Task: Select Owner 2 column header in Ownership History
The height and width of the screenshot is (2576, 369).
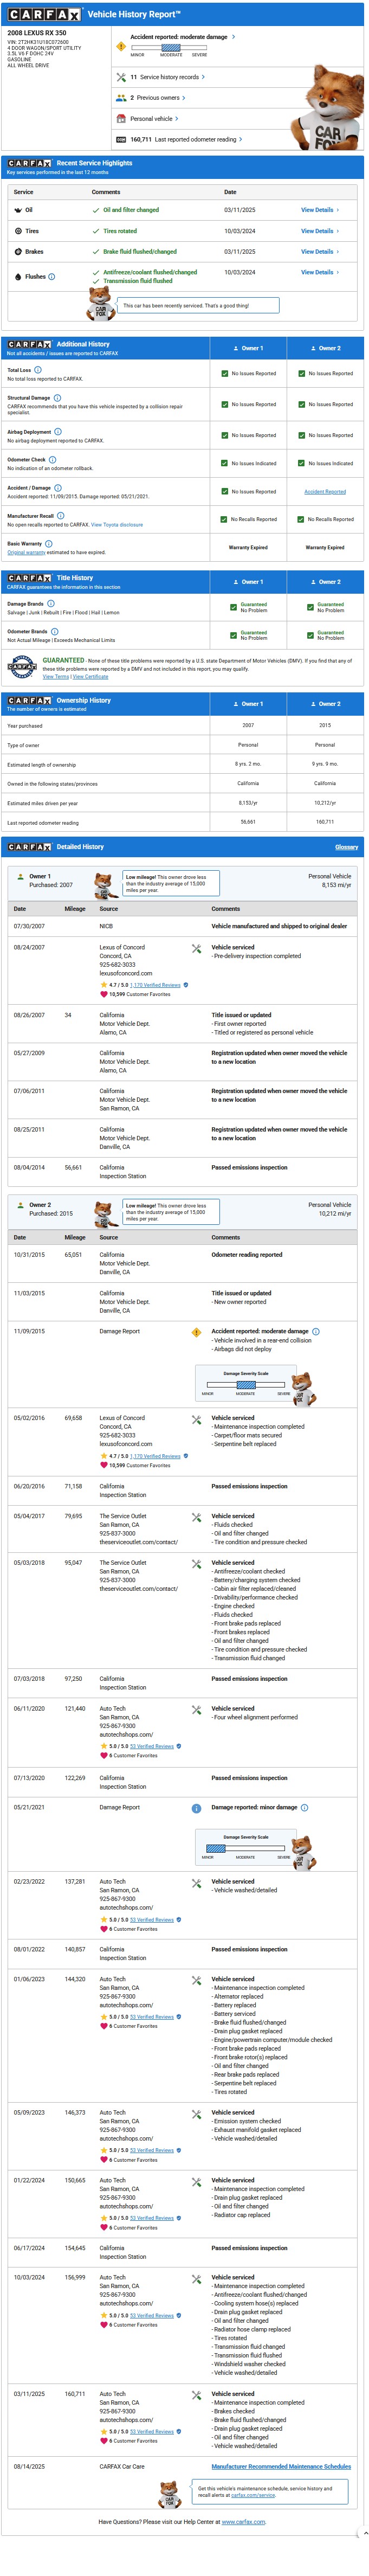Action: pyautogui.click(x=325, y=704)
